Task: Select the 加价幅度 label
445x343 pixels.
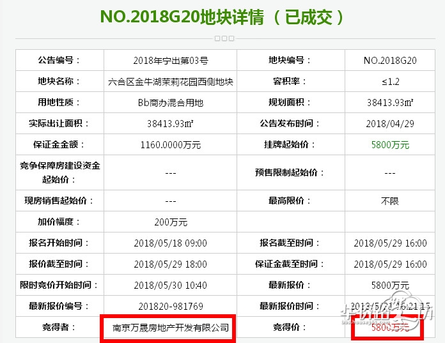Action: click(59, 222)
